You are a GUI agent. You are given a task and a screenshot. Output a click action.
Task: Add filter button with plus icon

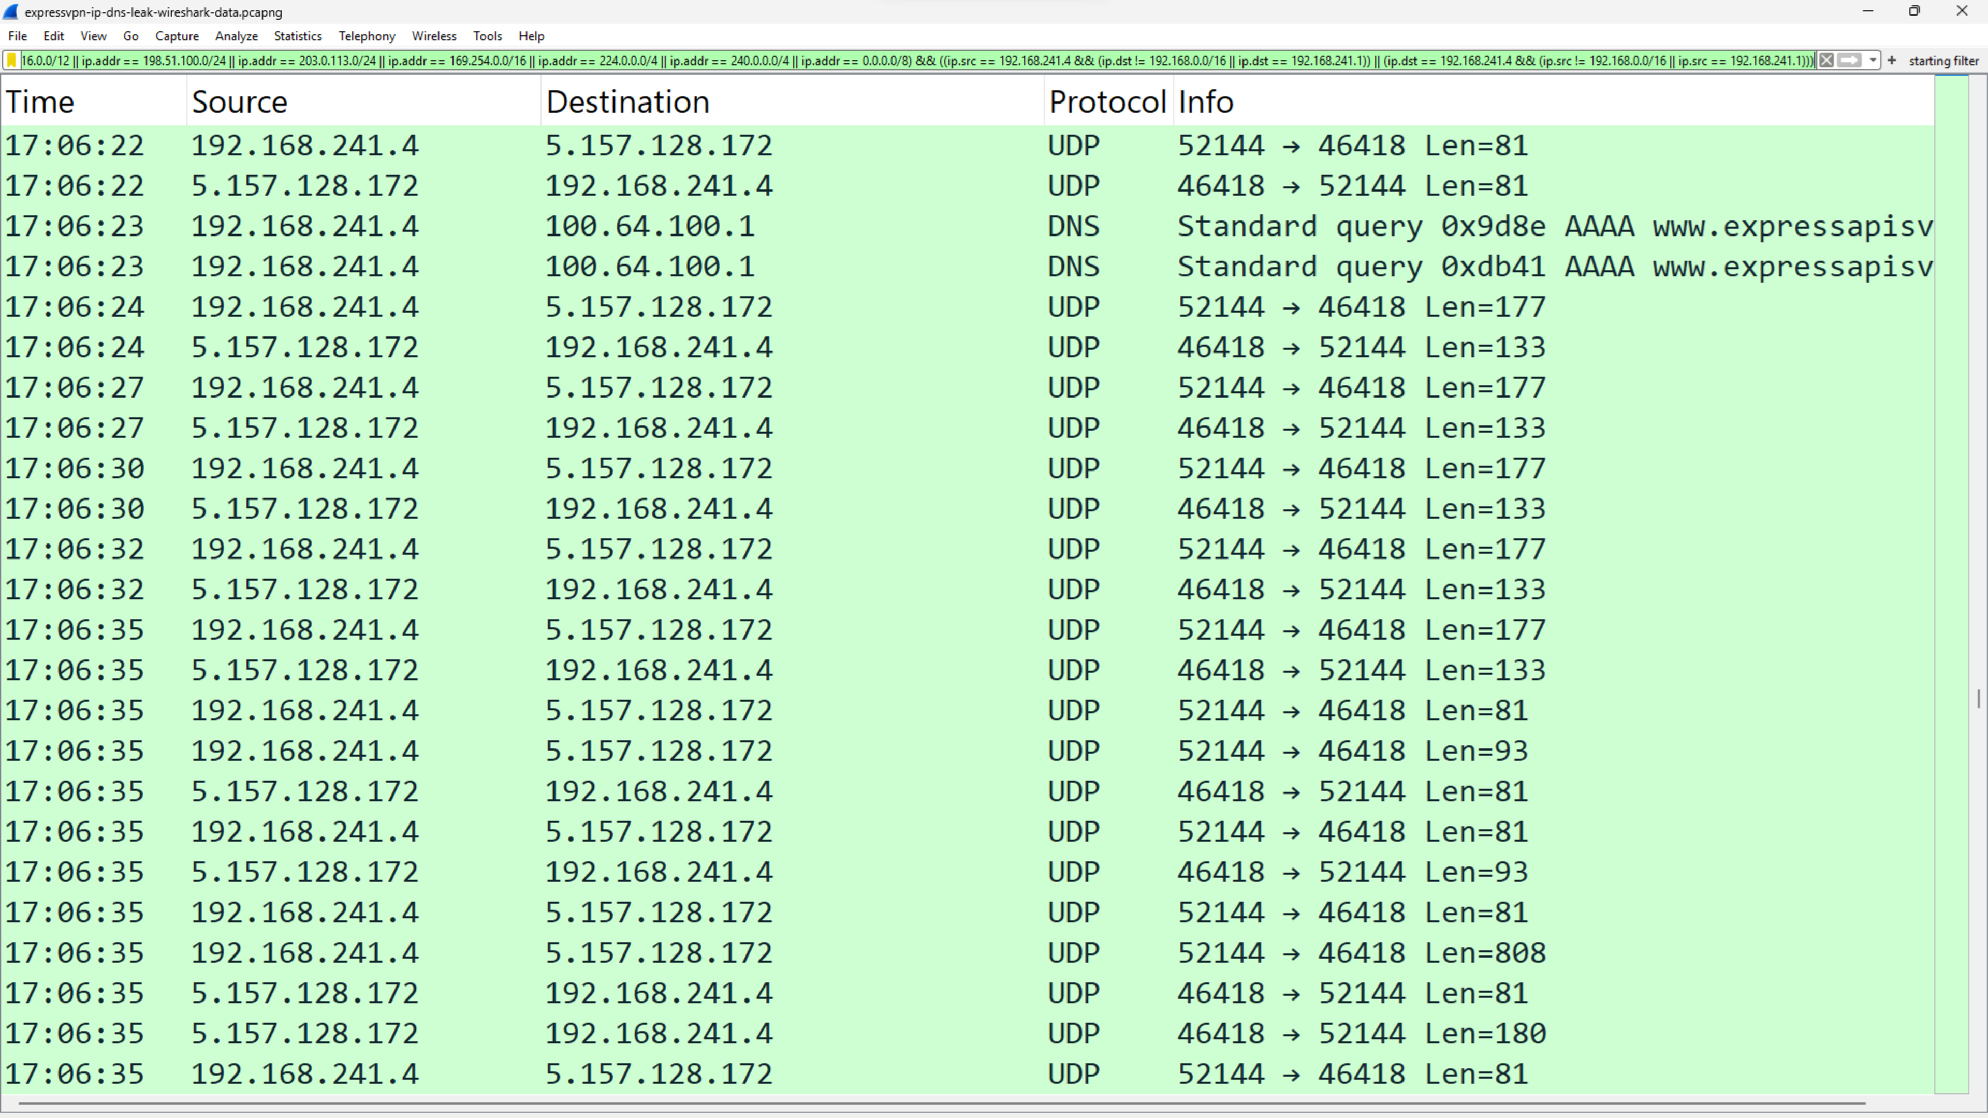click(x=1892, y=60)
